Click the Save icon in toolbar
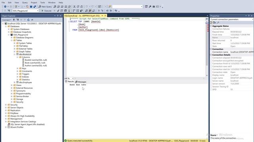Screen dimensions: 254x142 point(31,7)
